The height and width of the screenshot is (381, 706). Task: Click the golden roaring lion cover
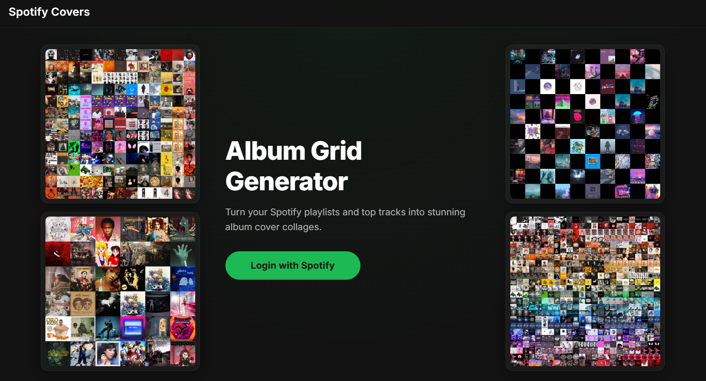(133, 279)
